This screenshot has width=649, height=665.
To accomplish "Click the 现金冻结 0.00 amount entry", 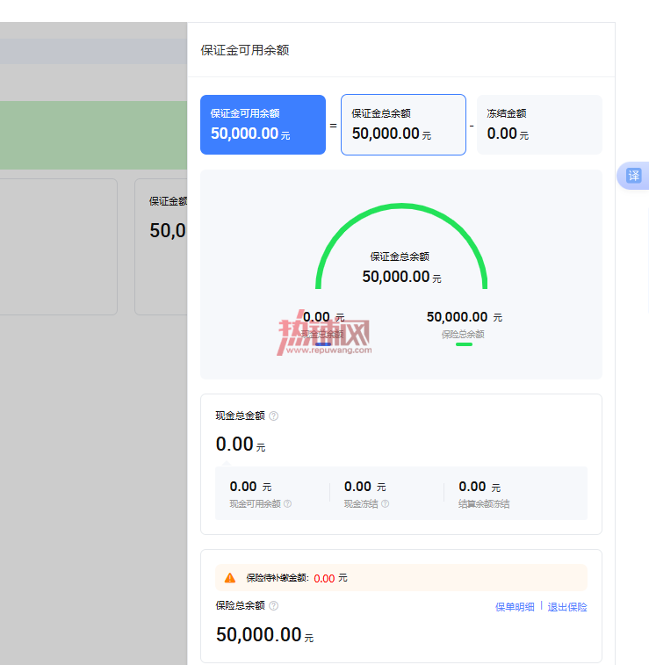I will pyautogui.click(x=366, y=494).
